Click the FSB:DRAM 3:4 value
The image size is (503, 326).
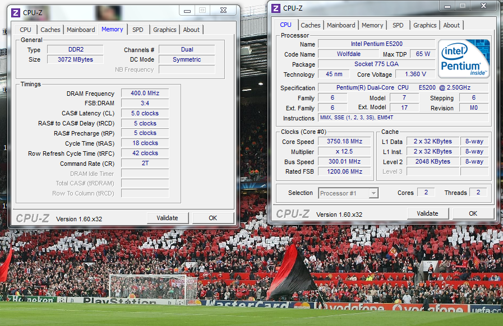tap(145, 103)
